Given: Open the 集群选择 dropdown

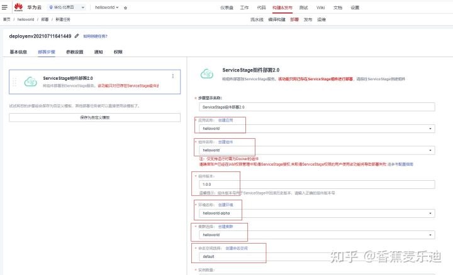Looking at the screenshot, I should pos(317,235).
